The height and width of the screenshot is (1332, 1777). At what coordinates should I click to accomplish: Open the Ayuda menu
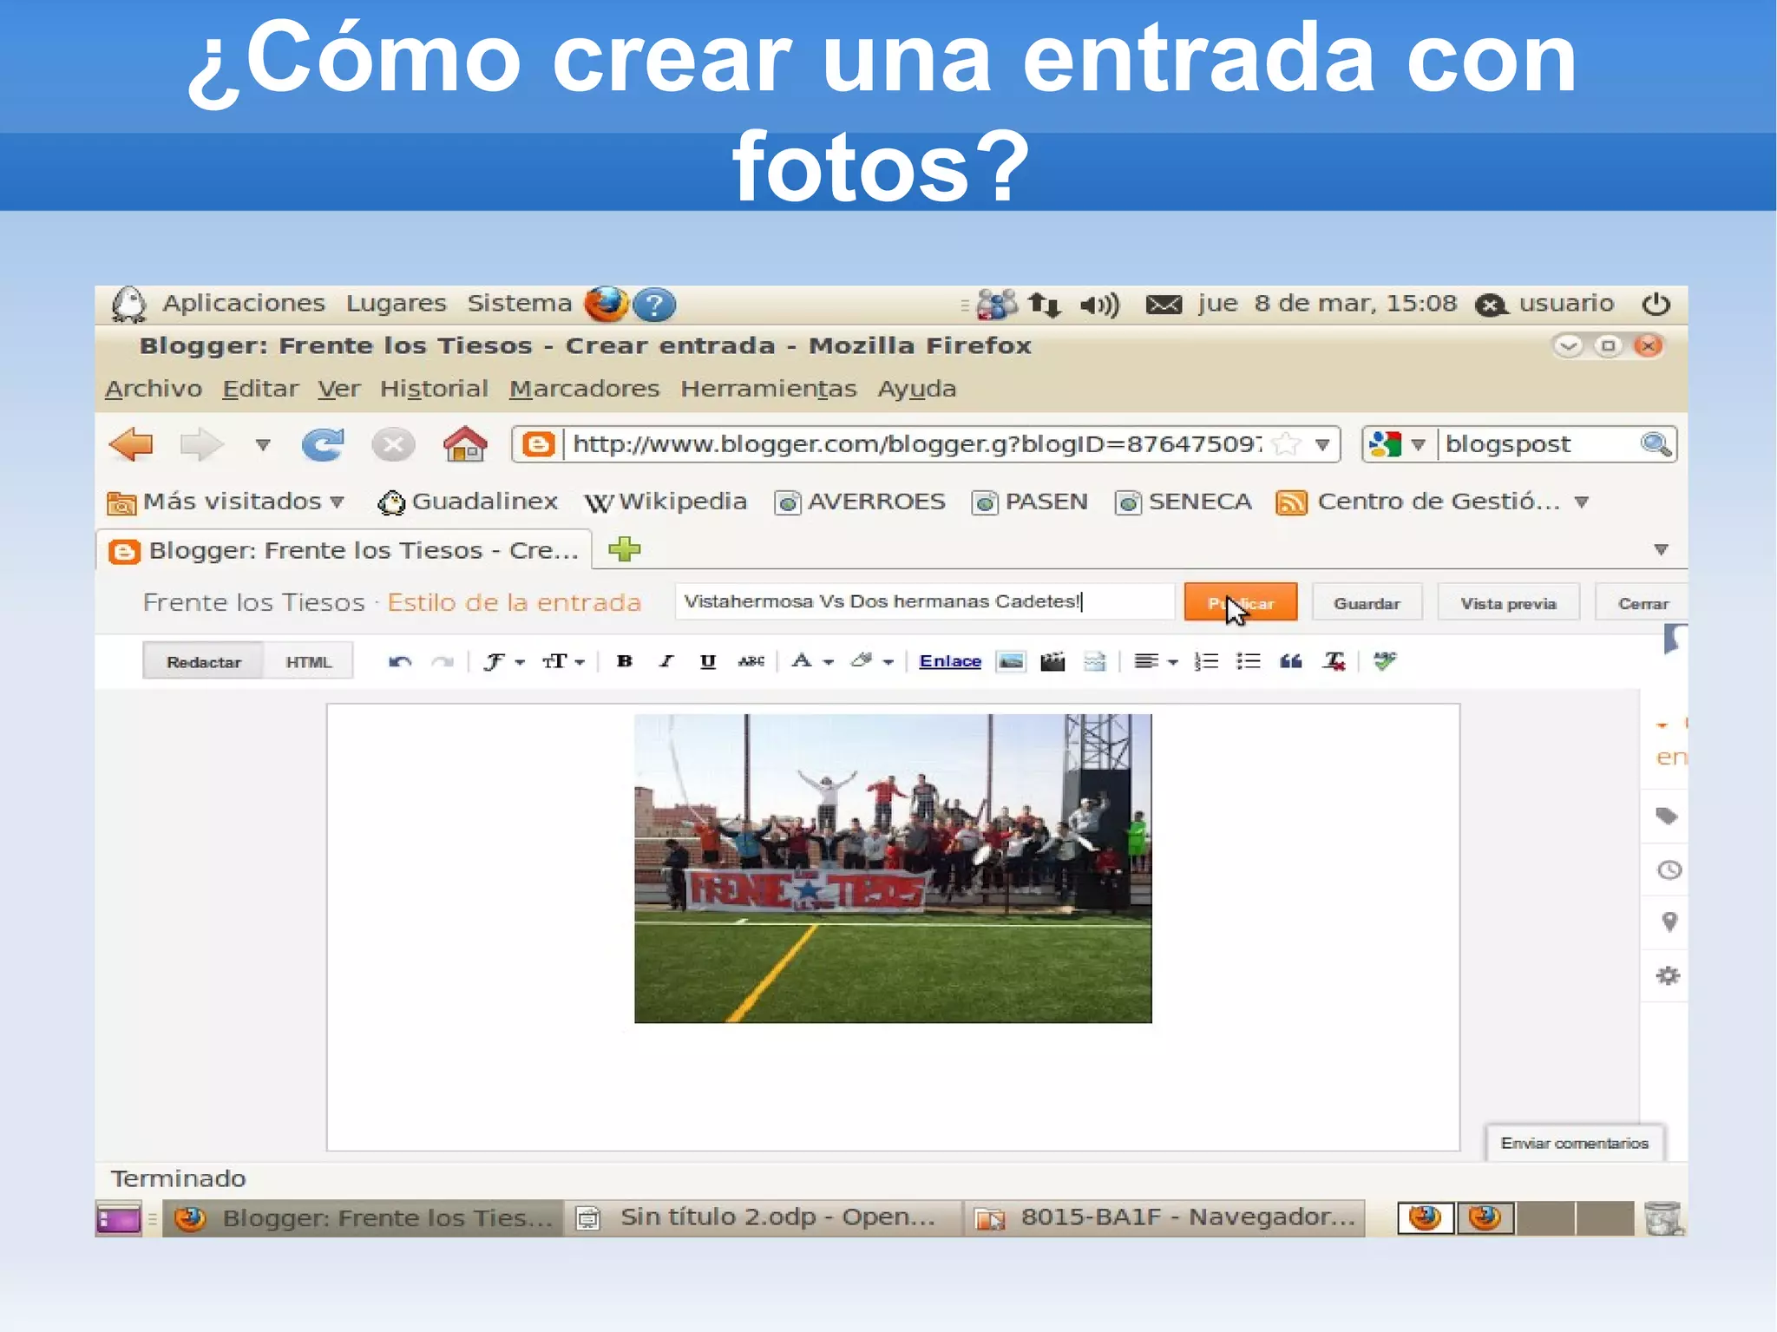point(916,389)
